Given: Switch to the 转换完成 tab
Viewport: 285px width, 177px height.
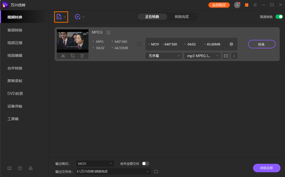Looking at the screenshot, I should [182, 16].
